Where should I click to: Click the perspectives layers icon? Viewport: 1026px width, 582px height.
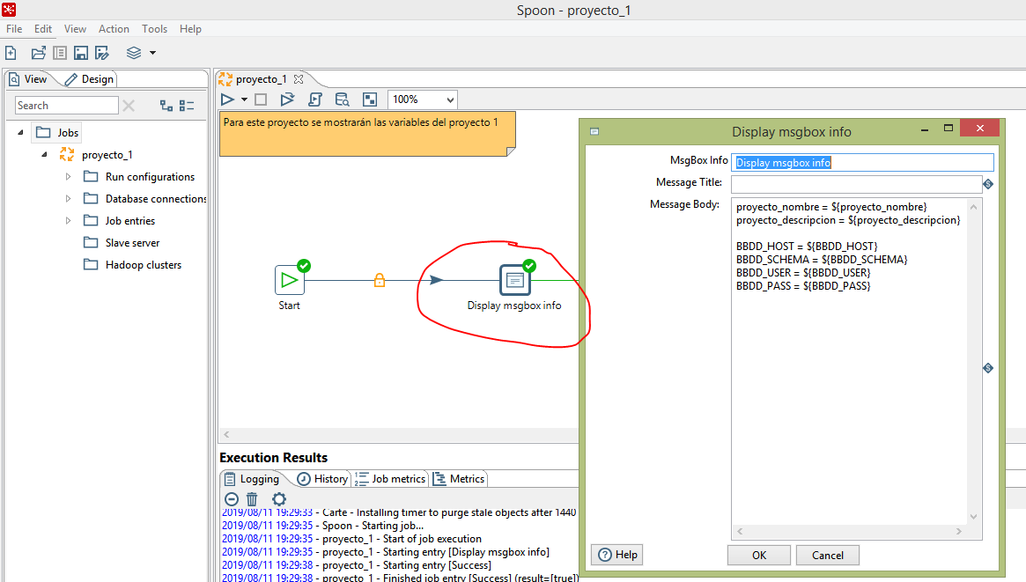[x=134, y=53]
